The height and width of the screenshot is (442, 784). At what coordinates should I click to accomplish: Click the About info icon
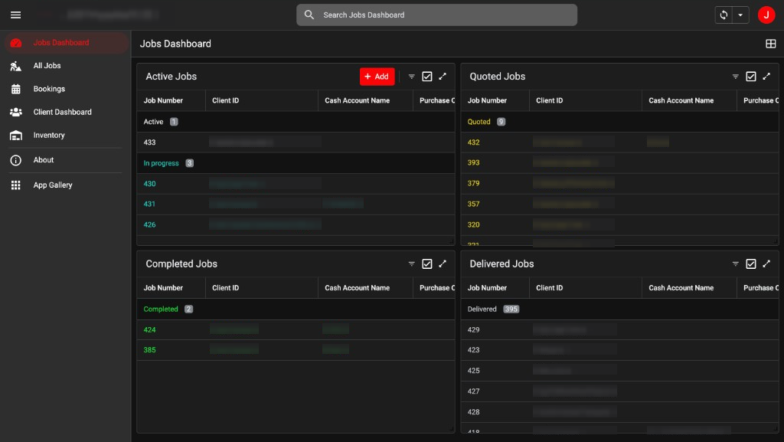(x=16, y=160)
